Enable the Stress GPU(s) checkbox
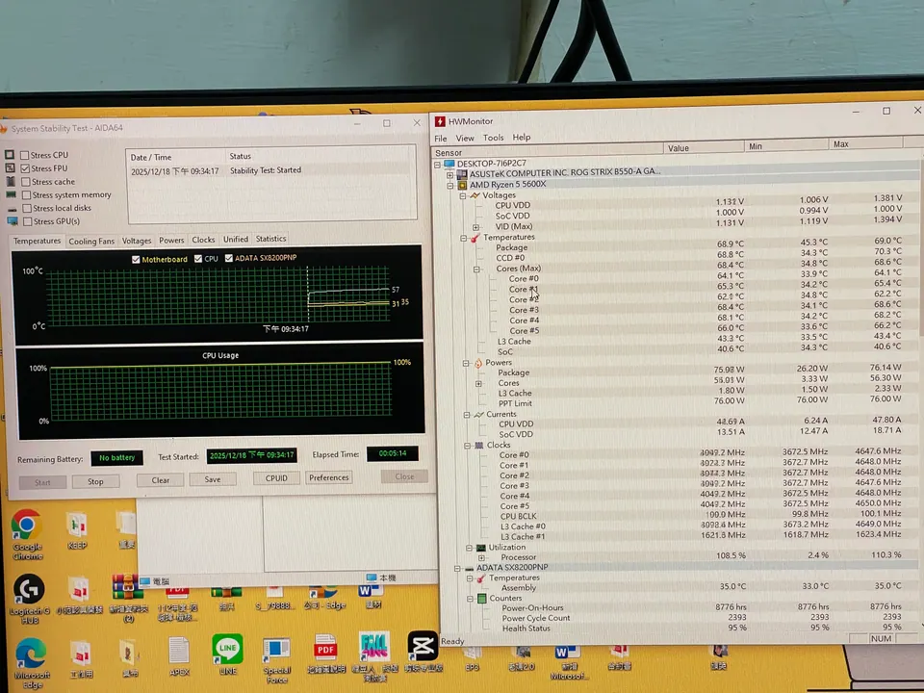Viewport: 924px width, 693px height. tap(28, 222)
